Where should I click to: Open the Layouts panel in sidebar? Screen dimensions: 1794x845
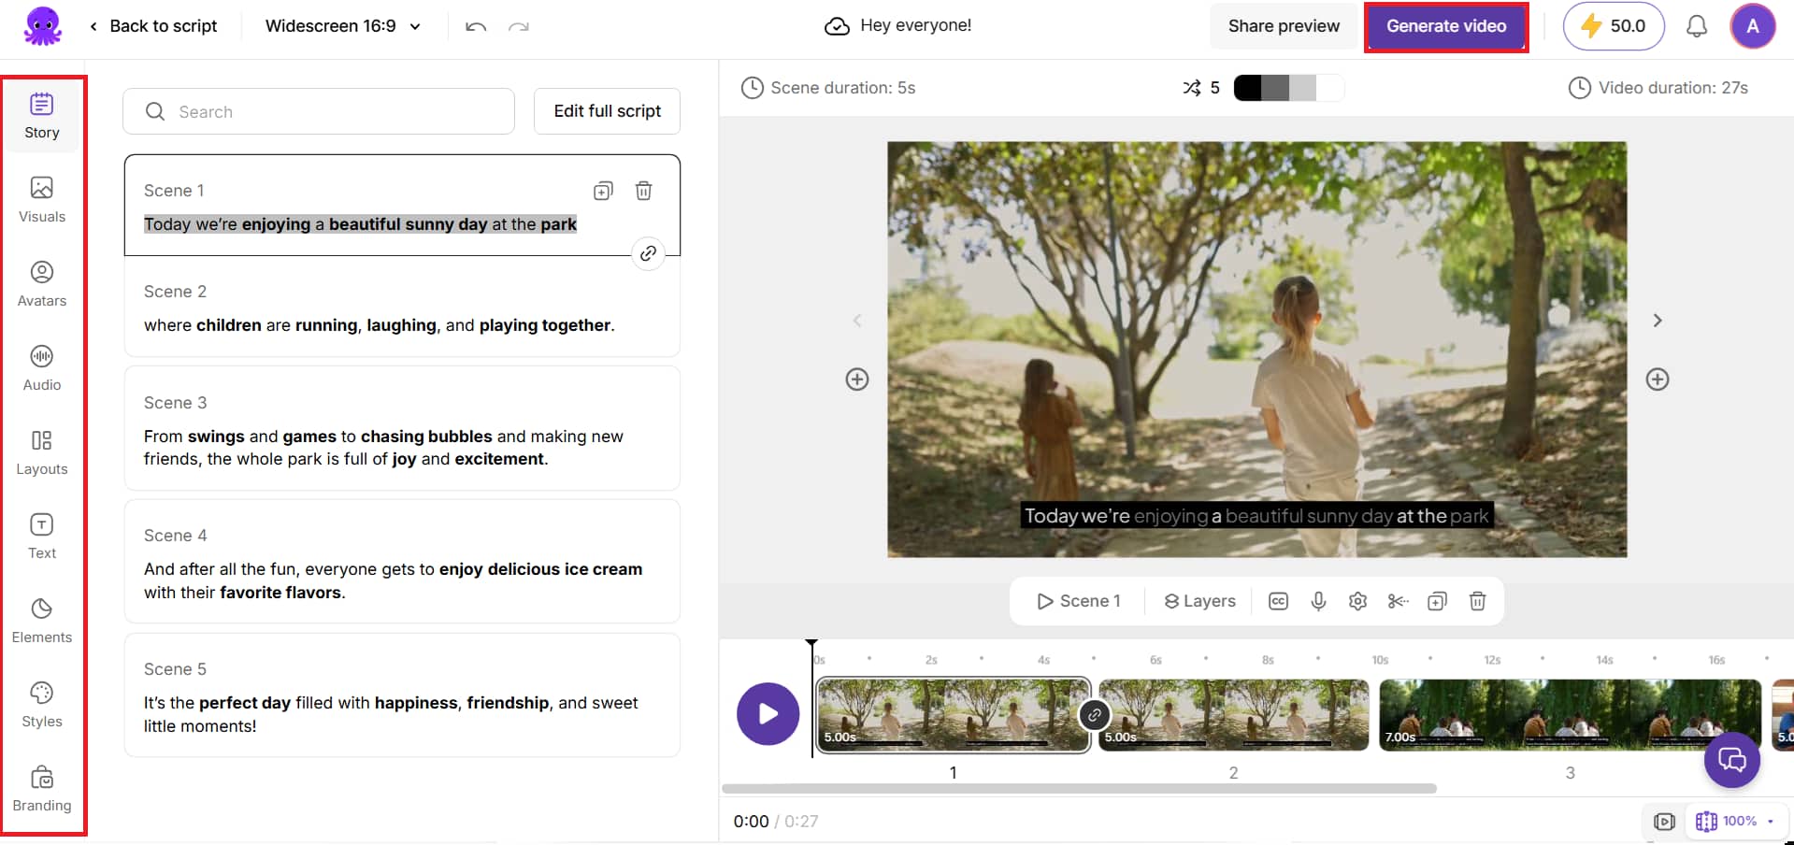(42, 452)
